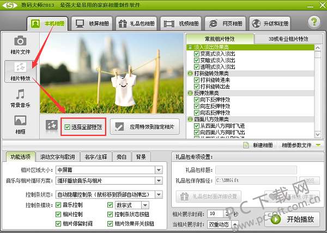Collapse the 淡入淡出效果类 group

[x=190, y=47]
